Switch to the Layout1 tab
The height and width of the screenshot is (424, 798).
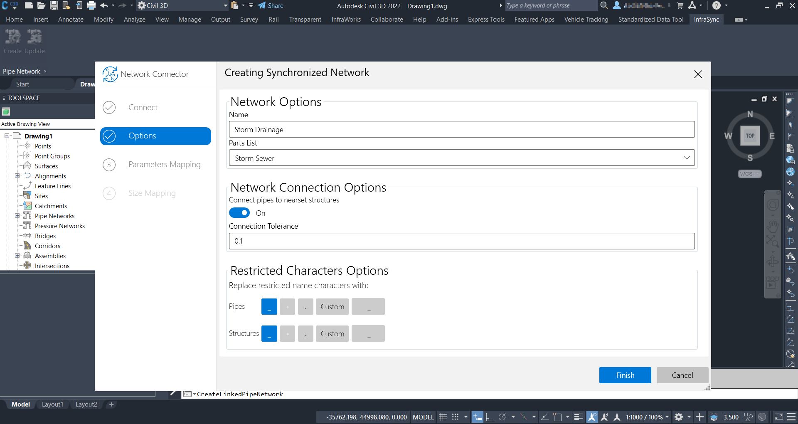(x=52, y=404)
